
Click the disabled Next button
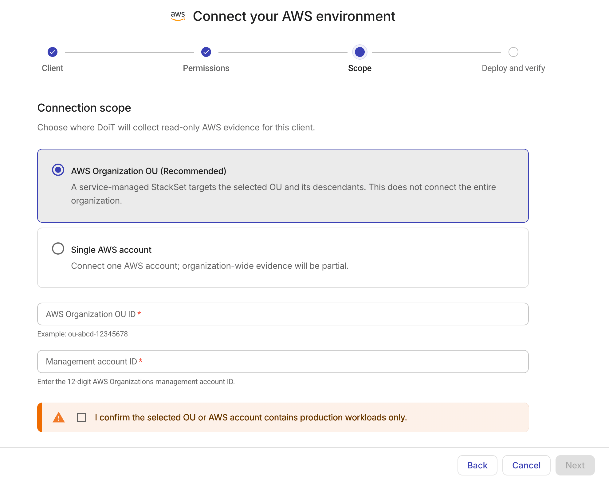[x=575, y=465]
